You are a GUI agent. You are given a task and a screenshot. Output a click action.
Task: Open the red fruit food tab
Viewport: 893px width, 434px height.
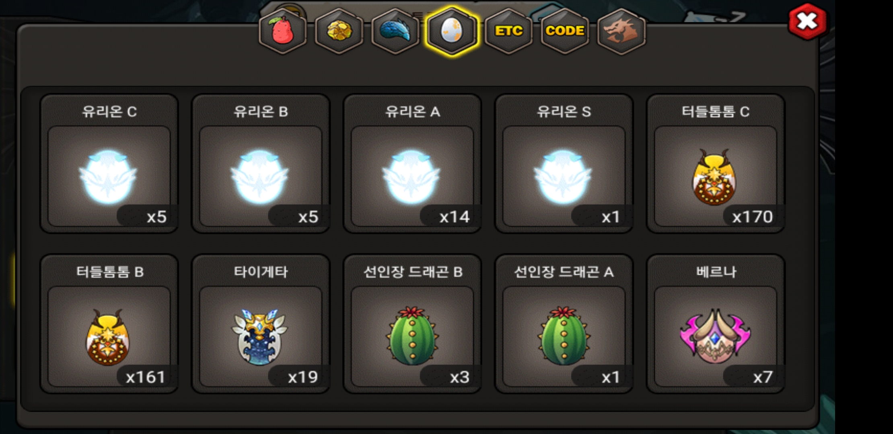point(283,31)
